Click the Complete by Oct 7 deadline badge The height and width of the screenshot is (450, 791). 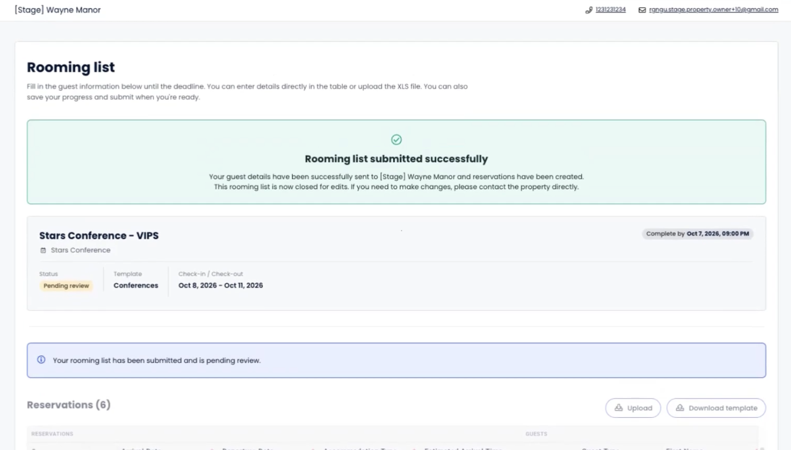click(x=697, y=234)
